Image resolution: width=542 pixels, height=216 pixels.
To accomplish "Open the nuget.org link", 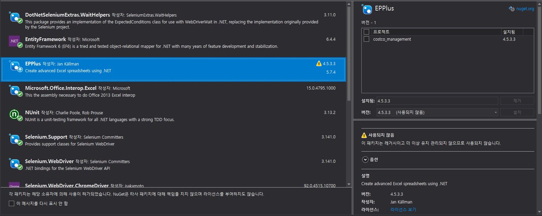I will point(525,9).
